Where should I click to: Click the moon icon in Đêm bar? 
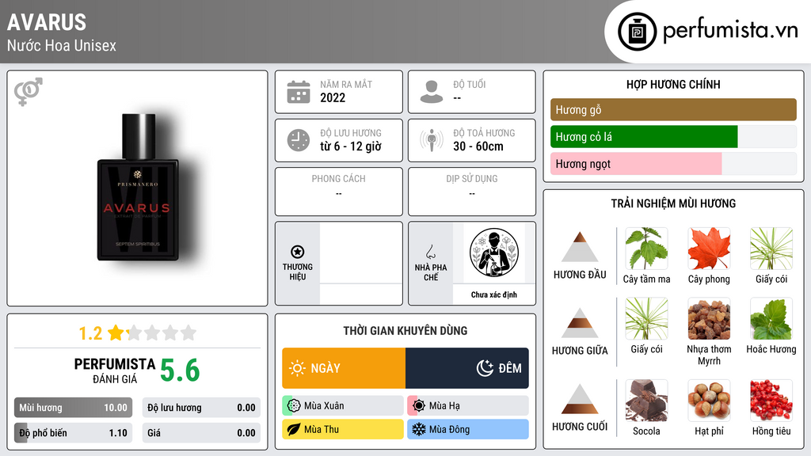pyautogui.click(x=485, y=368)
